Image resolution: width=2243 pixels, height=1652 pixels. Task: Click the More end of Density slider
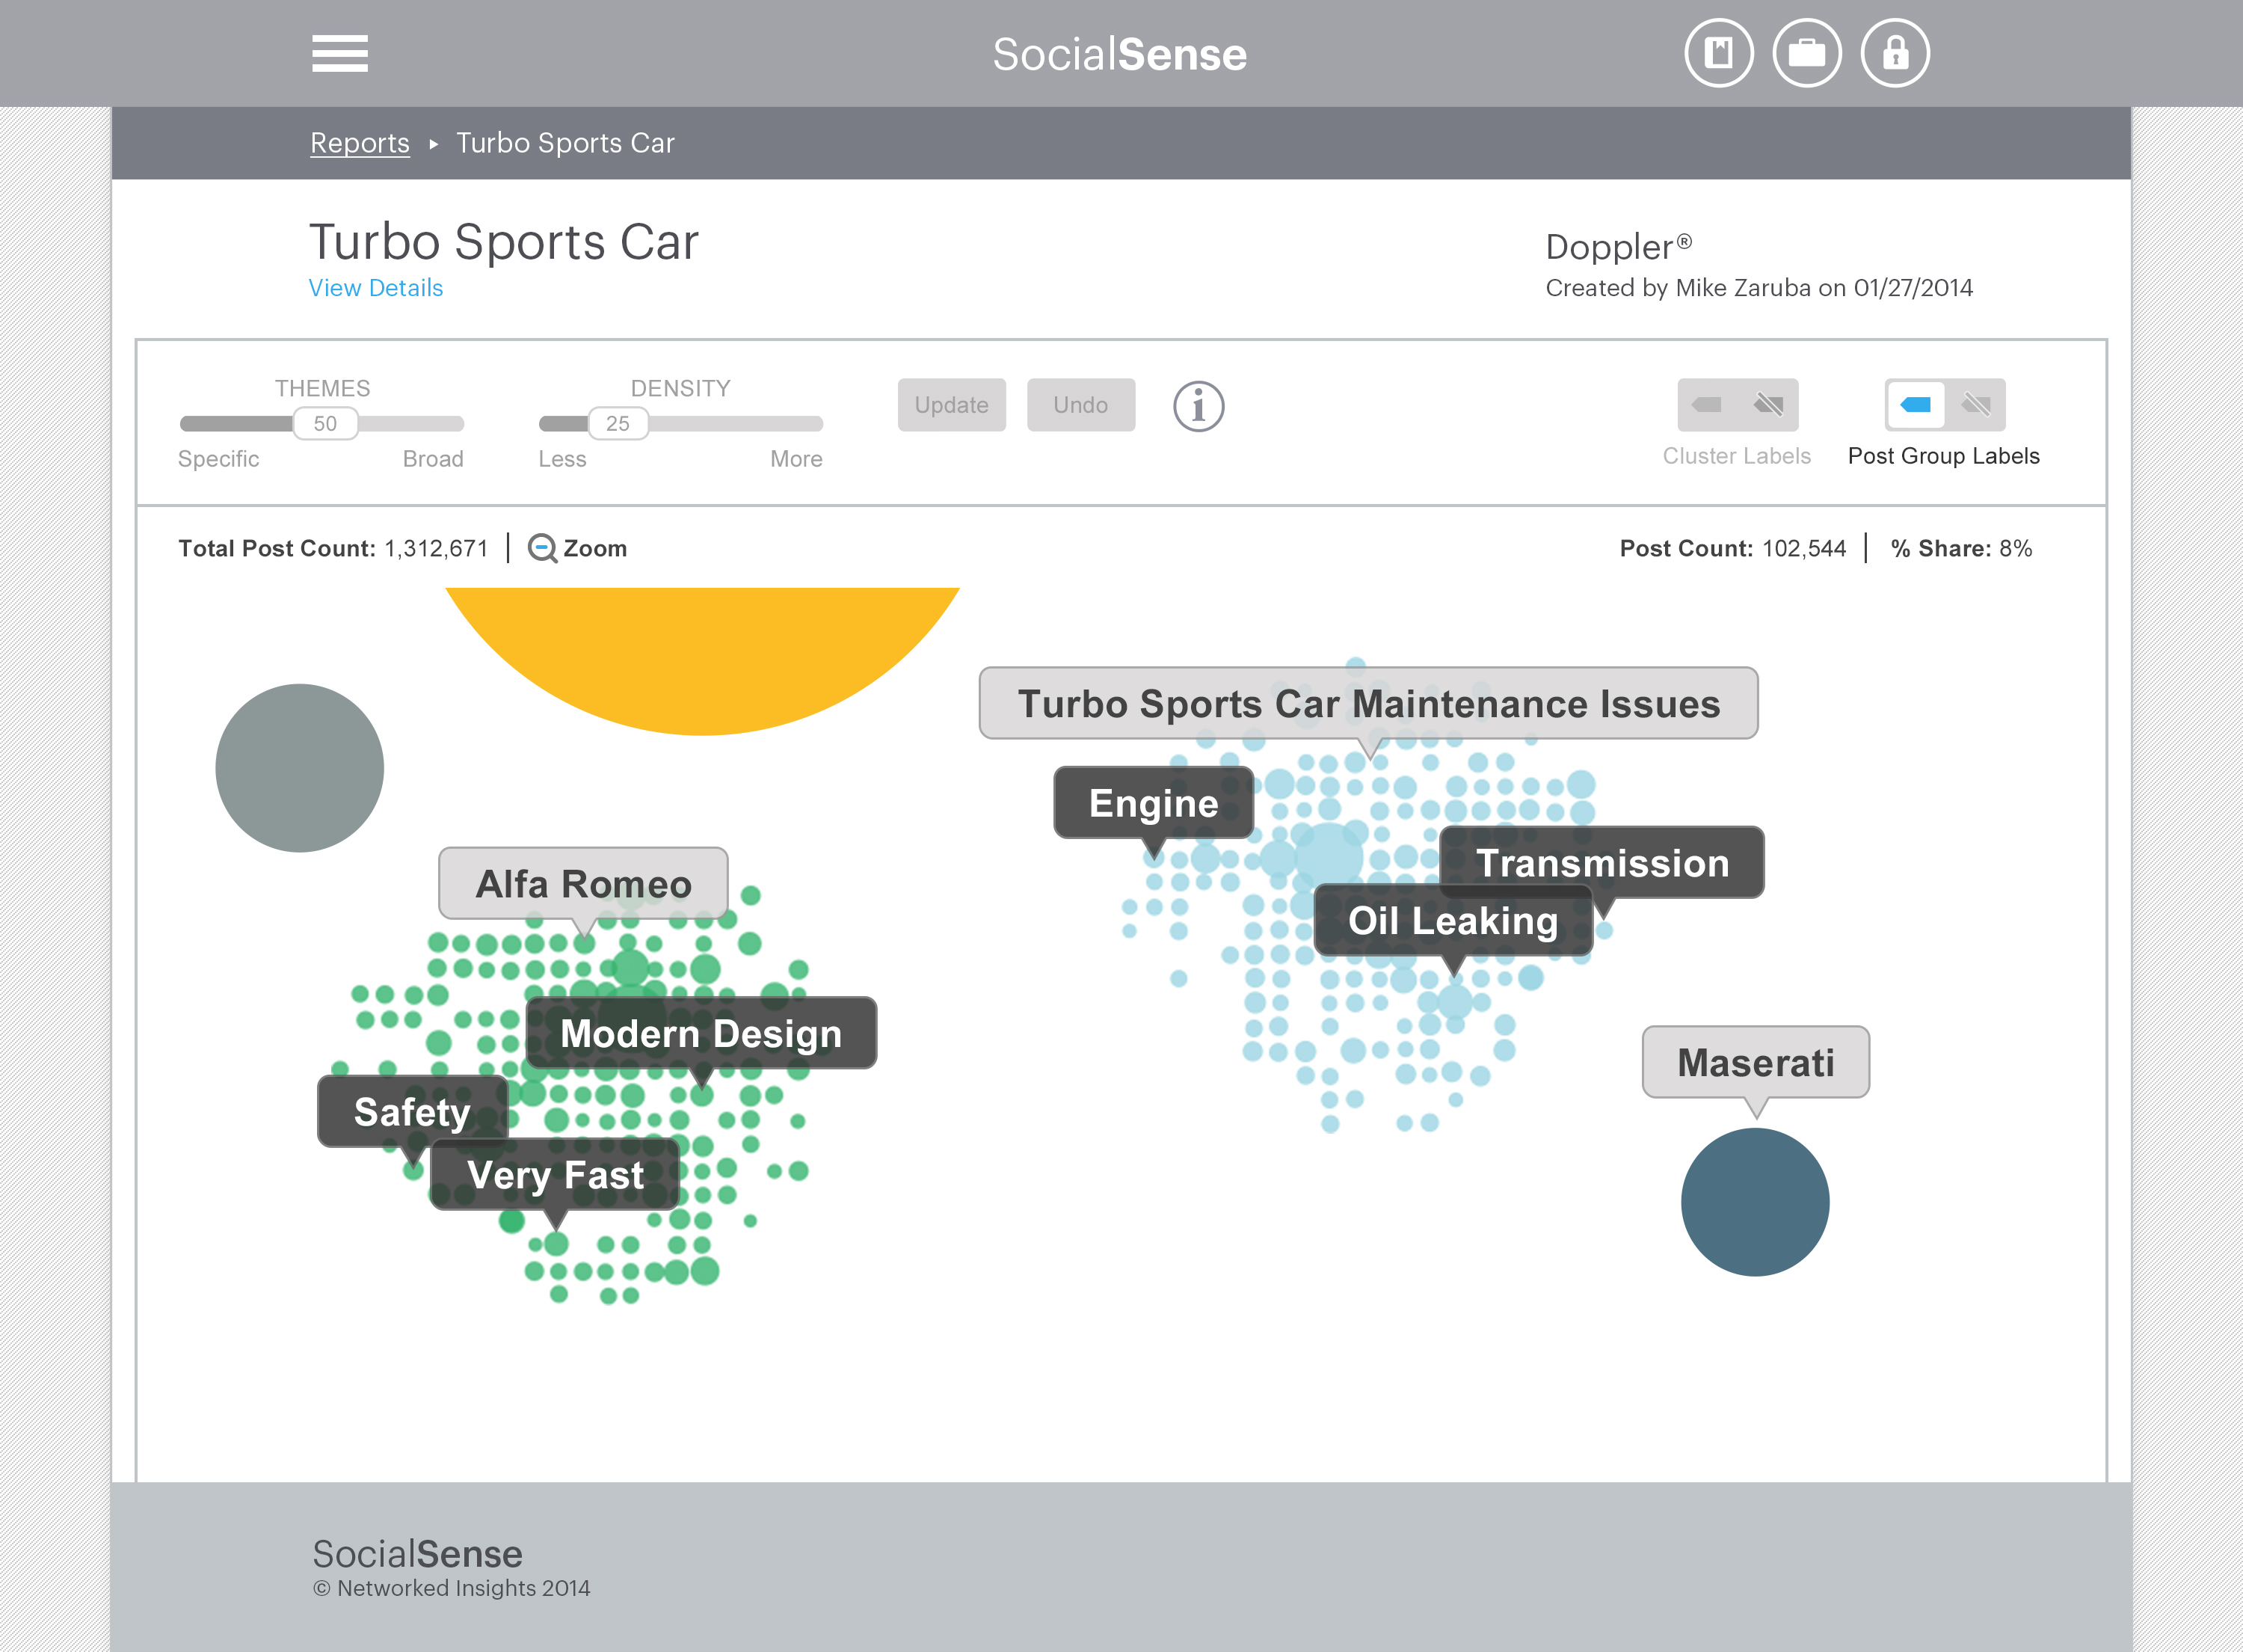(x=796, y=459)
